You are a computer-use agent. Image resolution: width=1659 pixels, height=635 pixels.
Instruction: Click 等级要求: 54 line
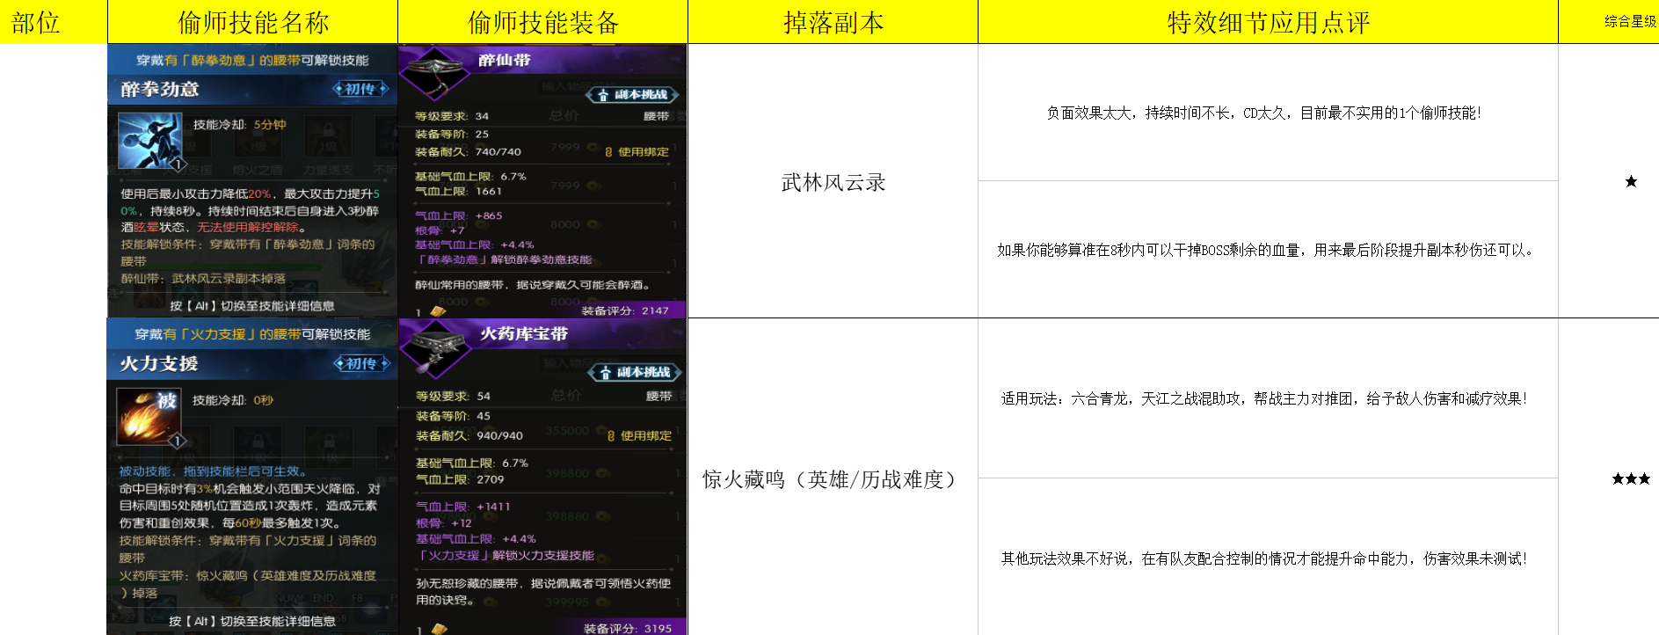pyautogui.click(x=454, y=397)
